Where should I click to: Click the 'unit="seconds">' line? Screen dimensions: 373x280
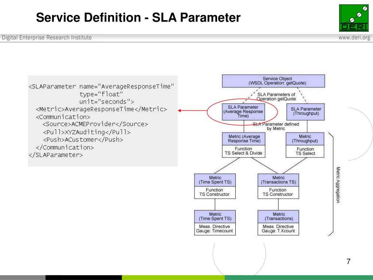click(107, 102)
